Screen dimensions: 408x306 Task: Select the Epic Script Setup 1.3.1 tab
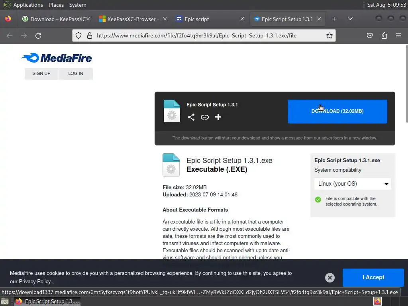click(x=287, y=19)
